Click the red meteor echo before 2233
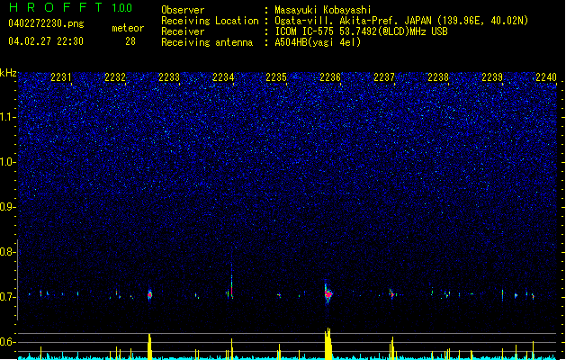The image size is (566, 360). click(x=149, y=294)
